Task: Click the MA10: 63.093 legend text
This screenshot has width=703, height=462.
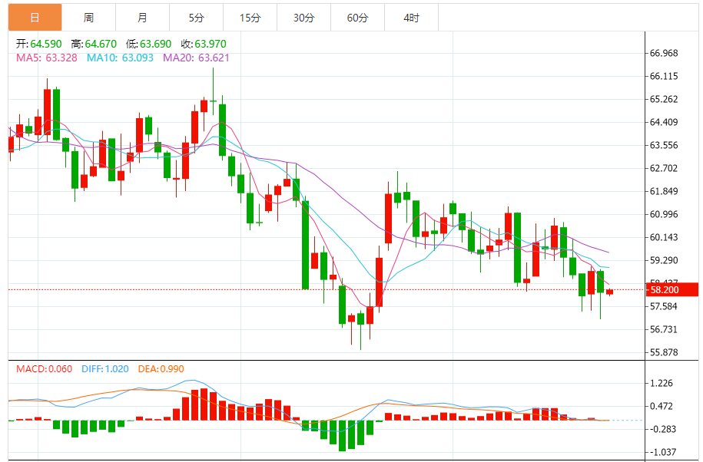Action: [x=120, y=58]
